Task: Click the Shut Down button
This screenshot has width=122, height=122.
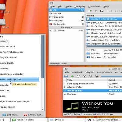Action: pyautogui.click(x=34, y=115)
